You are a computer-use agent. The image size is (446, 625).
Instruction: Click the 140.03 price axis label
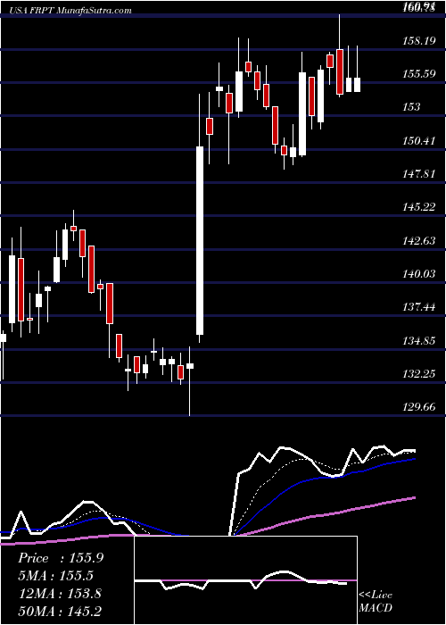click(419, 273)
